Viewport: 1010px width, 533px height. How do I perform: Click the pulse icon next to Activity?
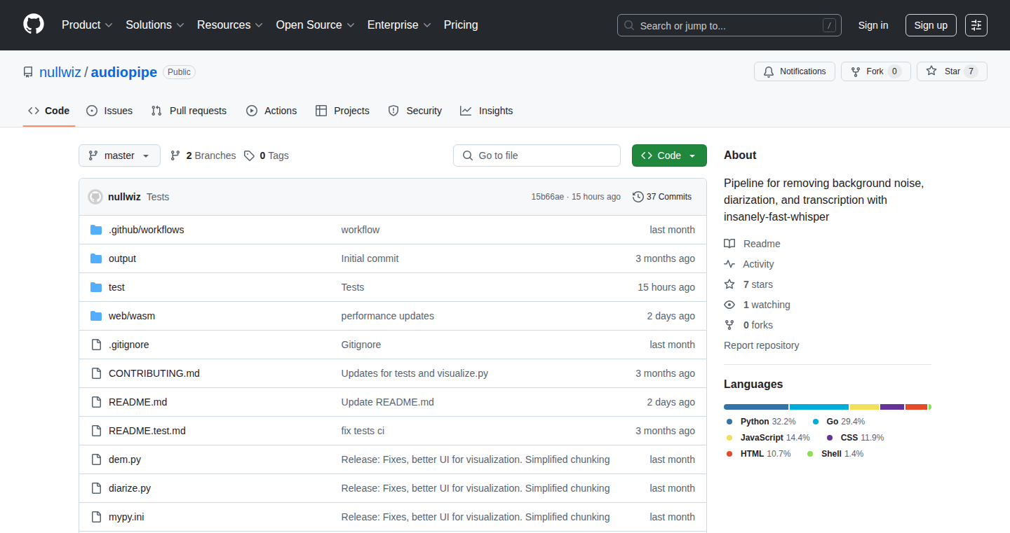729,264
